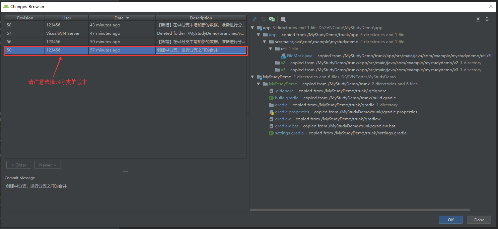Click the horizontal scrollbar under changes tree
Viewport: 498px width, 229px height.
click(x=360, y=210)
